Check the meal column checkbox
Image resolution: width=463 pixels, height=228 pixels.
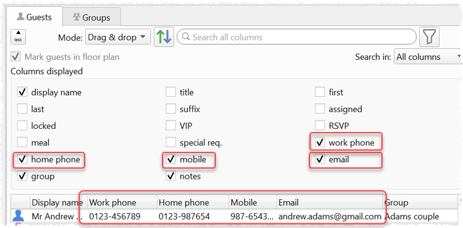click(x=22, y=143)
